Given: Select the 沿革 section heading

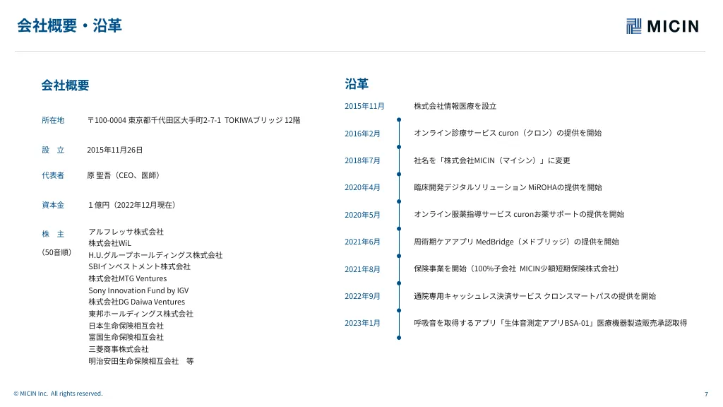Looking at the screenshot, I should point(357,84).
